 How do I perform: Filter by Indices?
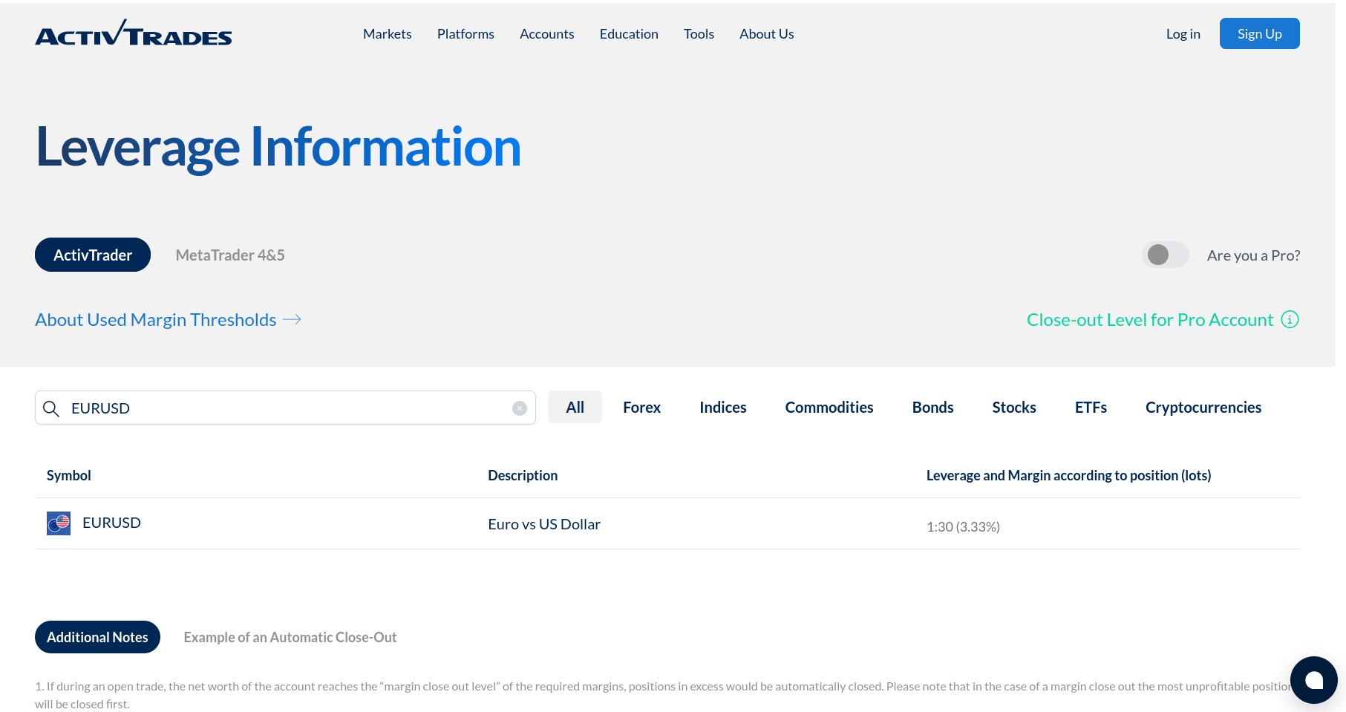[723, 408]
